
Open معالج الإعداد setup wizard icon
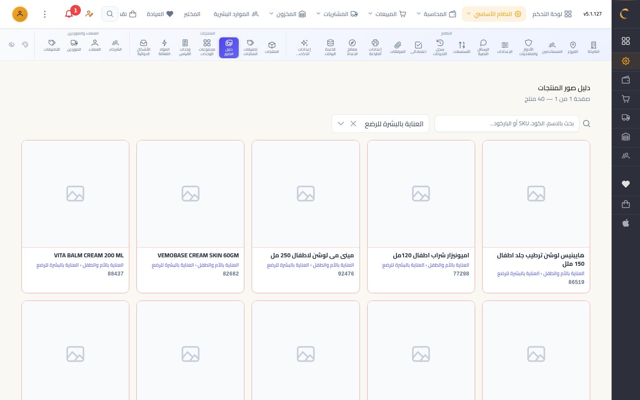pos(352,48)
